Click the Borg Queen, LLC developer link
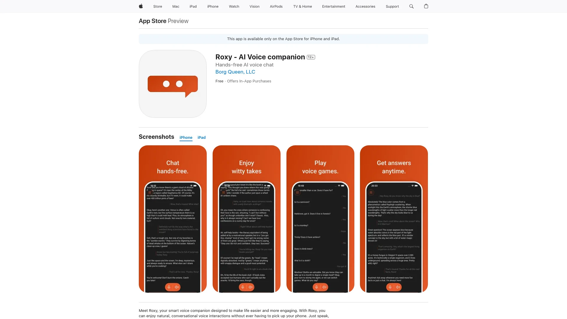 coord(235,72)
